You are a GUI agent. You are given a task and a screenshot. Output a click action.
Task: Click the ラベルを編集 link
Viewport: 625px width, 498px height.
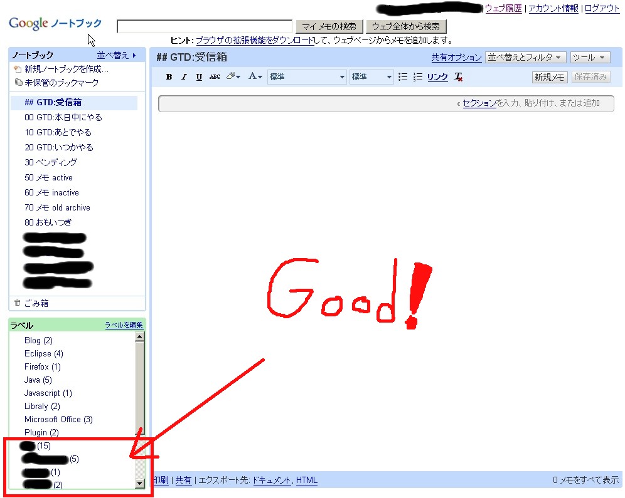pyautogui.click(x=124, y=325)
